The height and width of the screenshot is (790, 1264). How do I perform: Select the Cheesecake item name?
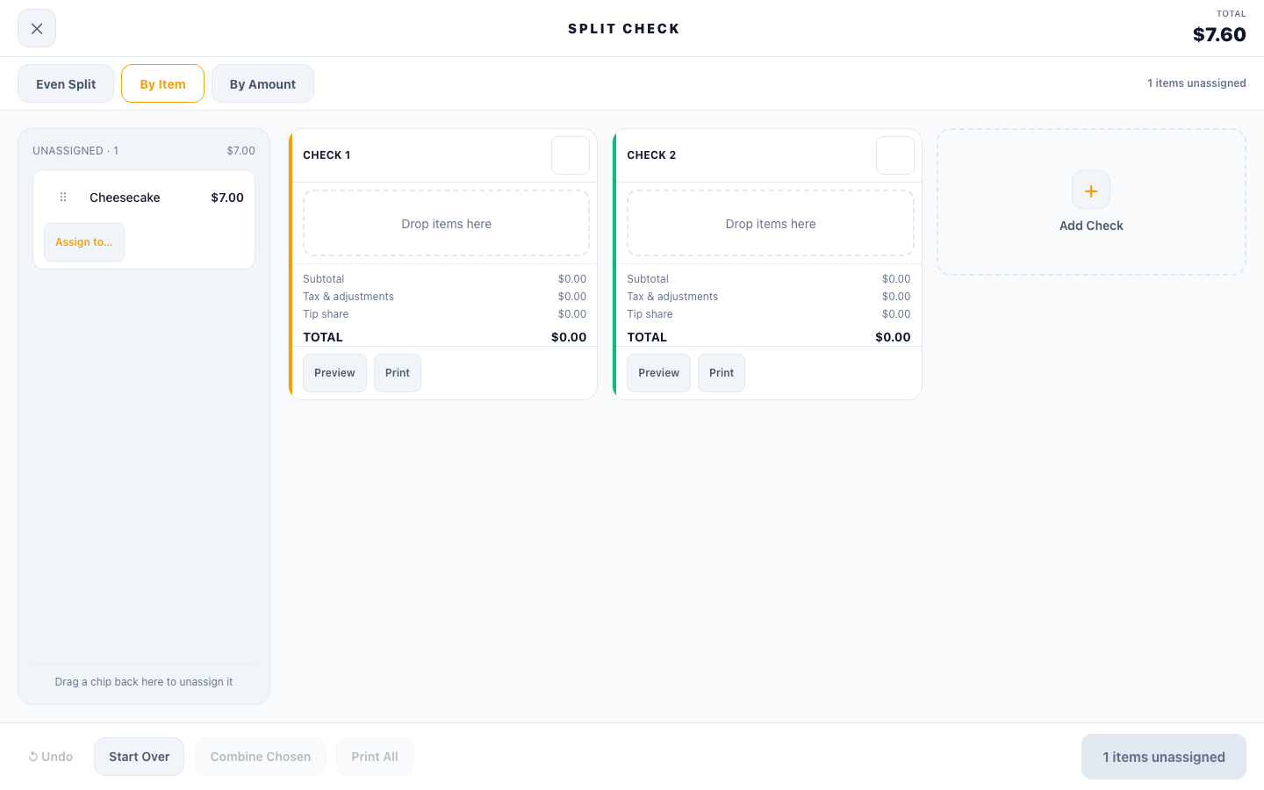click(125, 197)
